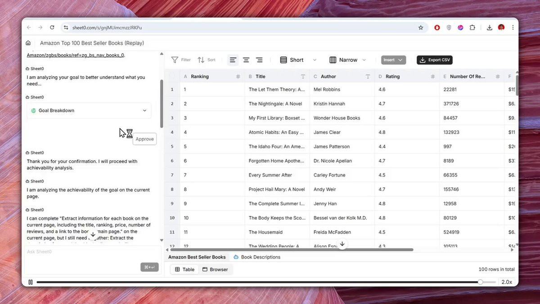Align text center

coord(246,60)
